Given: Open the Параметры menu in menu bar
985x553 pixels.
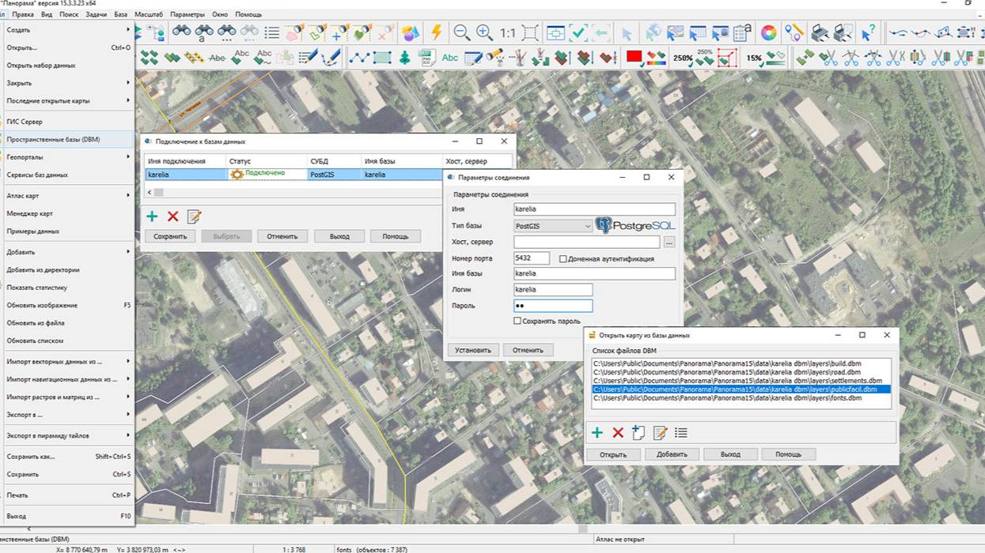Looking at the screenshot, I should tap(187, 14).
